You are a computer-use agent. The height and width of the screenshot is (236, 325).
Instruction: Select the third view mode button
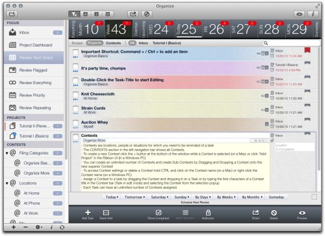click(x=96, y=14)
